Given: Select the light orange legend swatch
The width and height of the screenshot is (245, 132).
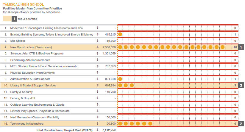Looking at the screenshot, I should tap(7, 19).
